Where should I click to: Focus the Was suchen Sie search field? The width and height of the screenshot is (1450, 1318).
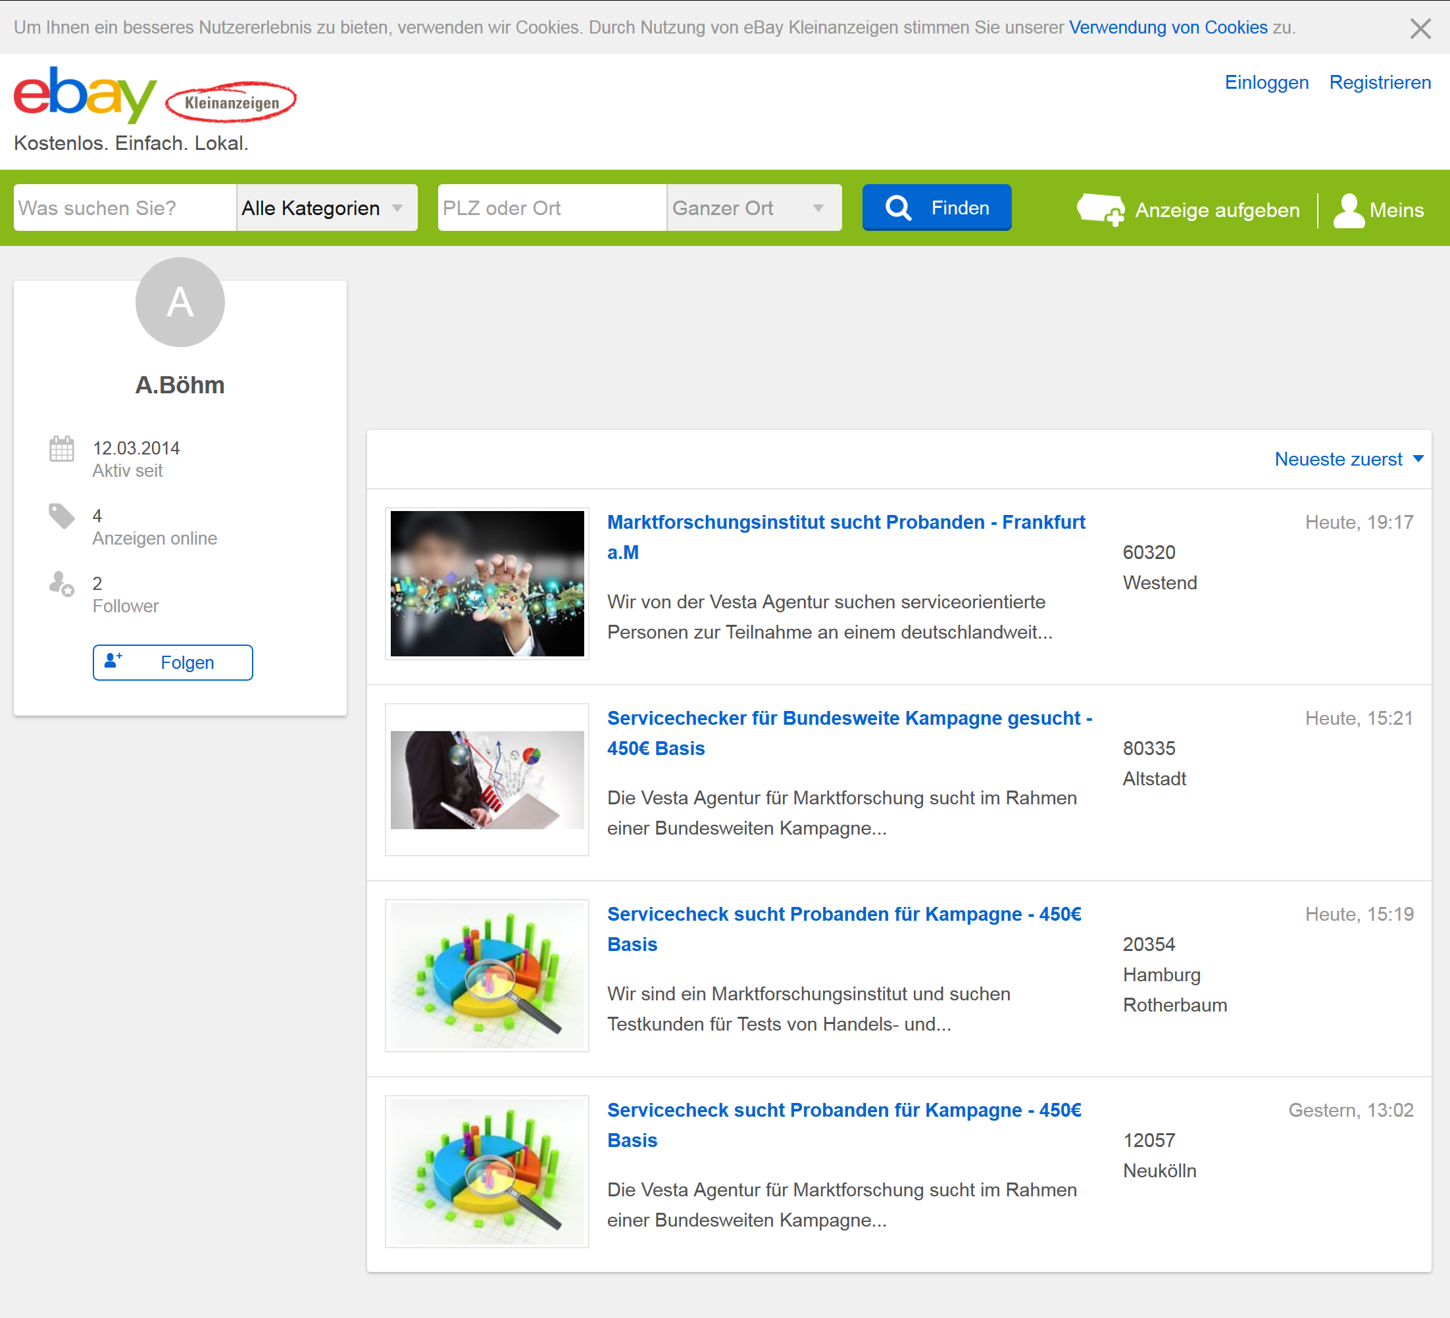[124, 208]
